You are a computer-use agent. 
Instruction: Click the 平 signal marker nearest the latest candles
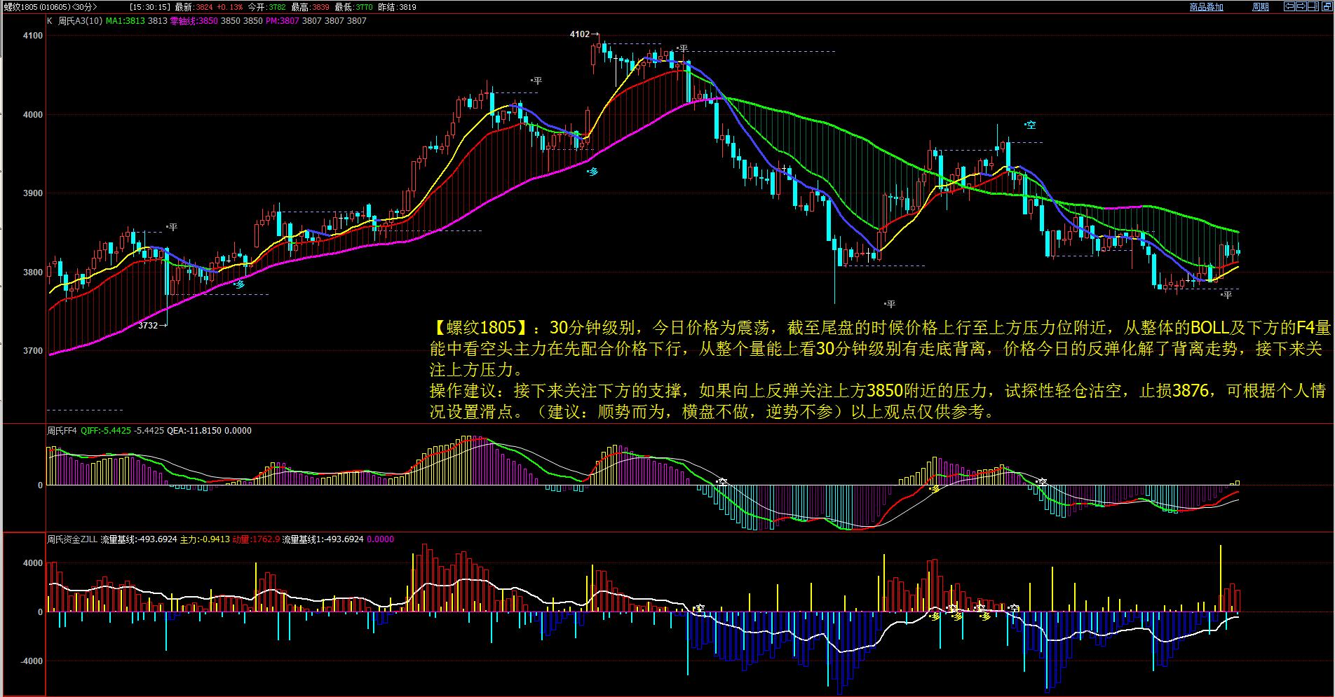pyautogui.click(x=1226, y=296)
